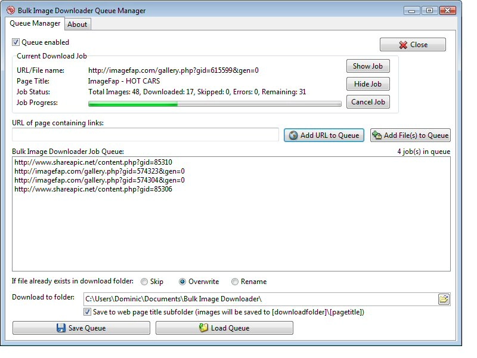Image resolution: width=477 pixels, height=358 pixels.
Task: Select the Skip radio option
Action: 144,282
